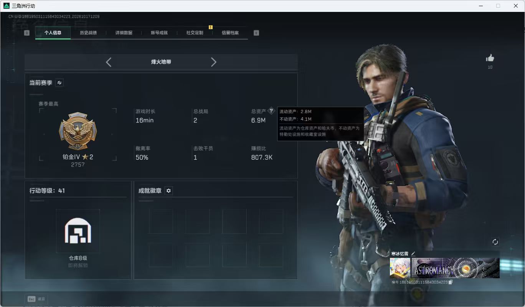Screen dimensions: 525x307
Task: Give a thumbs-up like to this profile
Action: click(490, 58)
